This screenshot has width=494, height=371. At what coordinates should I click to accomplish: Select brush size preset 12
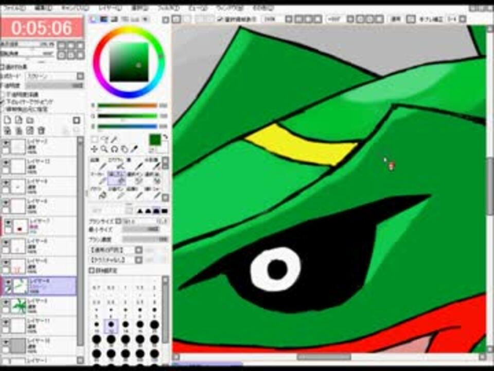[x=111, y=326]
